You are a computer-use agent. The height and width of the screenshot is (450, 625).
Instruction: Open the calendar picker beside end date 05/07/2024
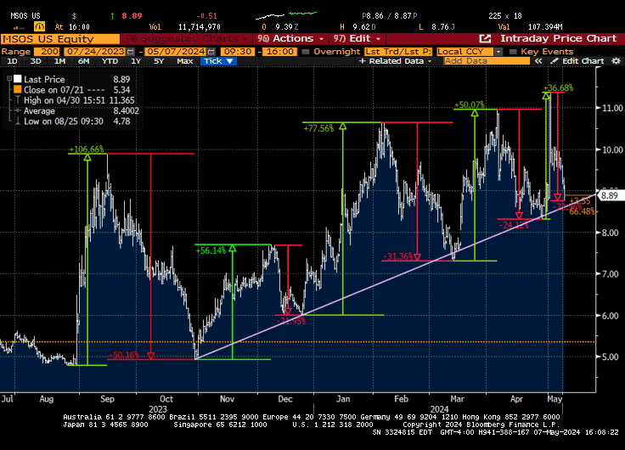211,52
